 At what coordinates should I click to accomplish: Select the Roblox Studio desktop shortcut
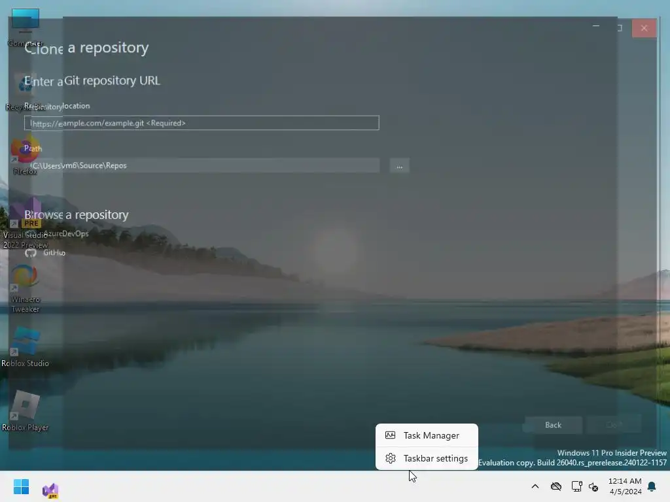[x=26, y=348]
